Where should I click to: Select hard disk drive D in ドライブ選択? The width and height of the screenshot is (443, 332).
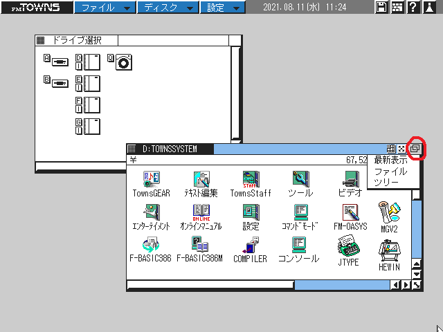coord(88,62)
